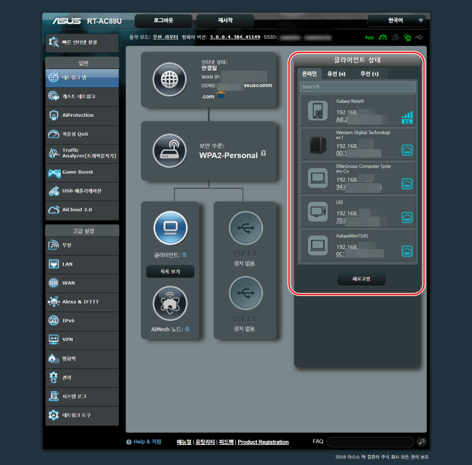Select 네트워크 맵 in the sidebar
Viewport: 472px width, 465px height.
[x=82, y=78]
